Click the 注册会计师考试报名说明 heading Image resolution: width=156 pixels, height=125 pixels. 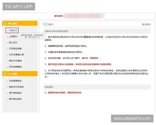point(57,31)
